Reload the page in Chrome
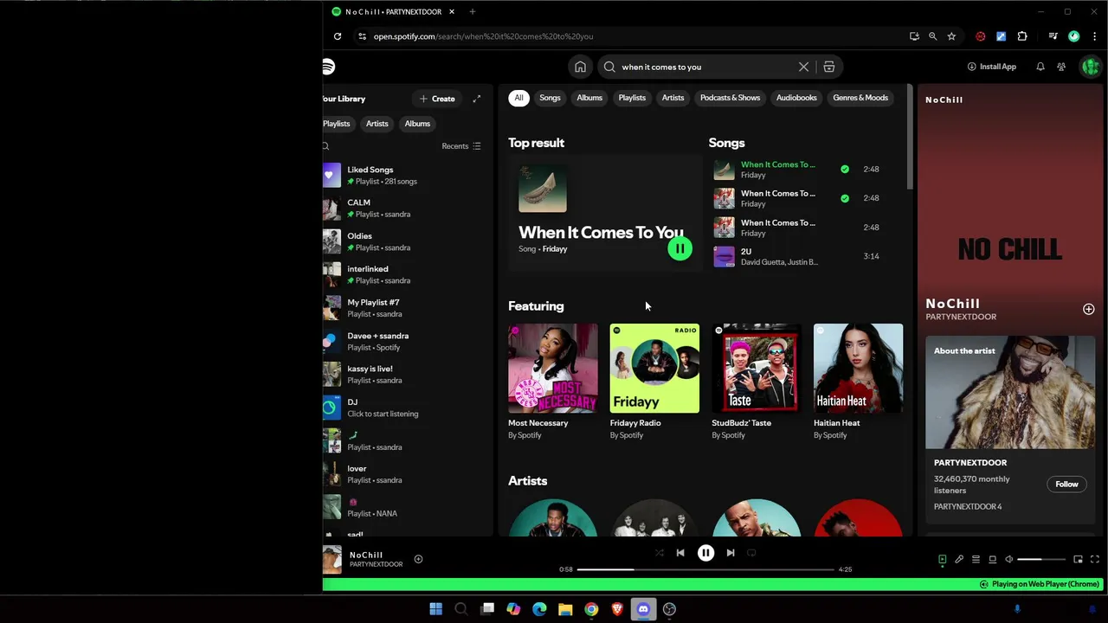 point(338,36)
